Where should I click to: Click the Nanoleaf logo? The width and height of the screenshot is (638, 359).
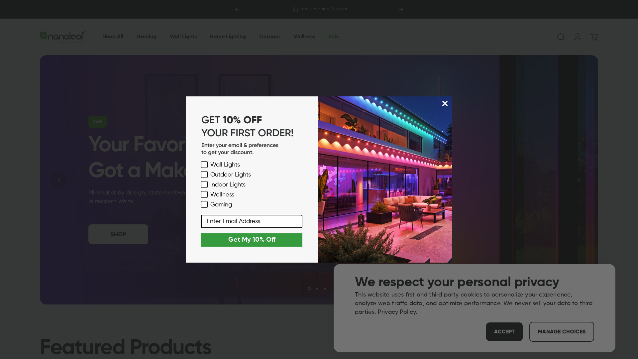[63, 37]
